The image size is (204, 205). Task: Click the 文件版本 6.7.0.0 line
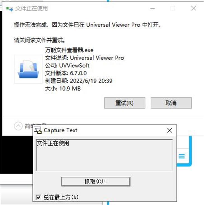click(x=66, y=73)
